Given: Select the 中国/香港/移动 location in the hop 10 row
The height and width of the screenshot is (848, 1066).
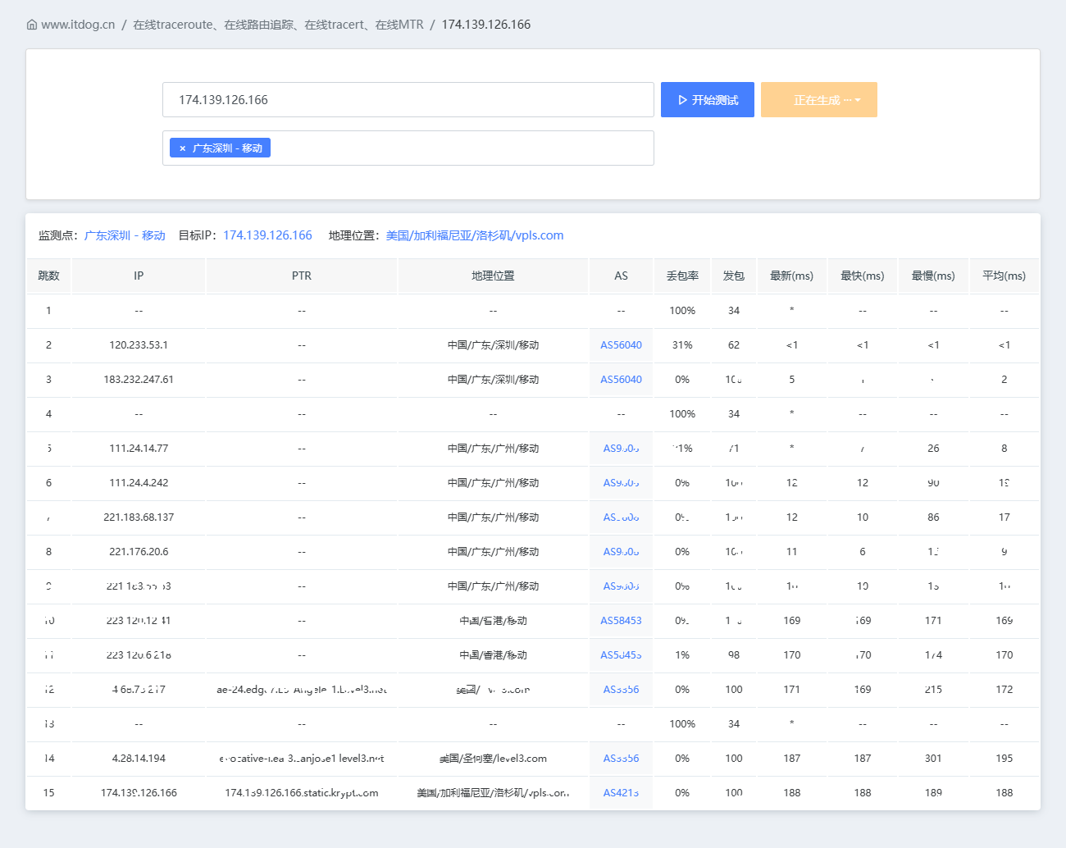Looking at the screenshot, I should click(493, 621).
